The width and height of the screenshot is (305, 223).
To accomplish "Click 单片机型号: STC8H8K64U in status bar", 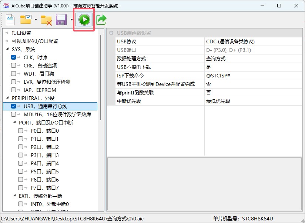I will [x=243, y=219].
